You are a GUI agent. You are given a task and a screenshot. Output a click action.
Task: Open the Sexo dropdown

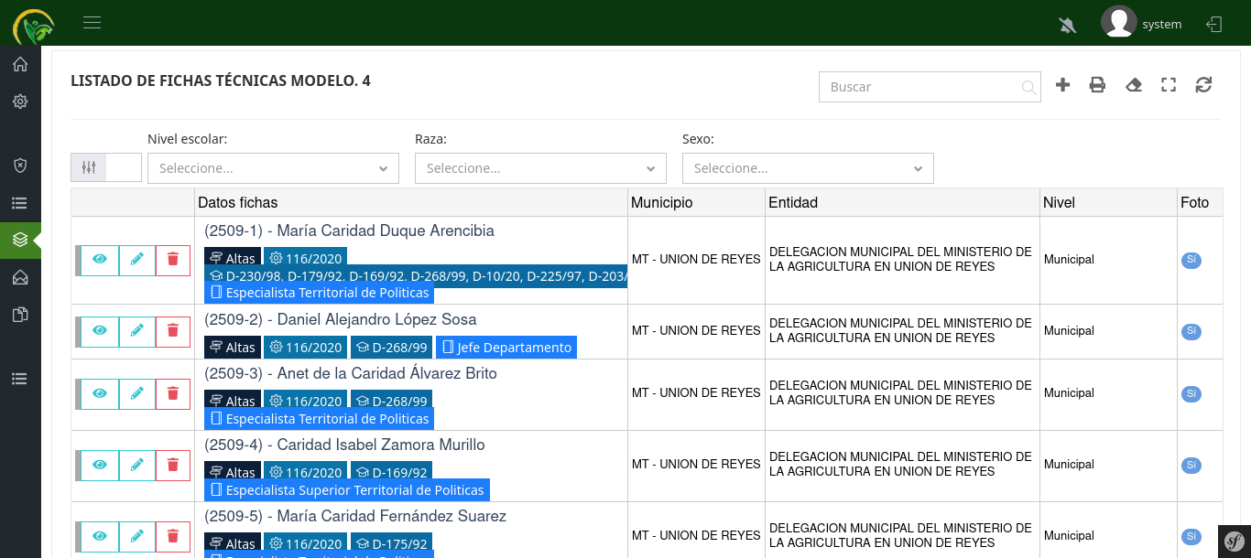click(808, 168)
